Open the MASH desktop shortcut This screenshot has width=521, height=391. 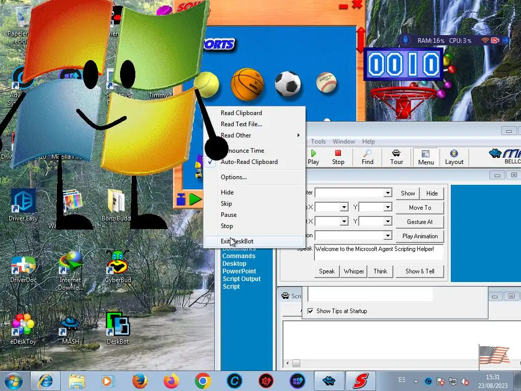click(x=70, y=330)
